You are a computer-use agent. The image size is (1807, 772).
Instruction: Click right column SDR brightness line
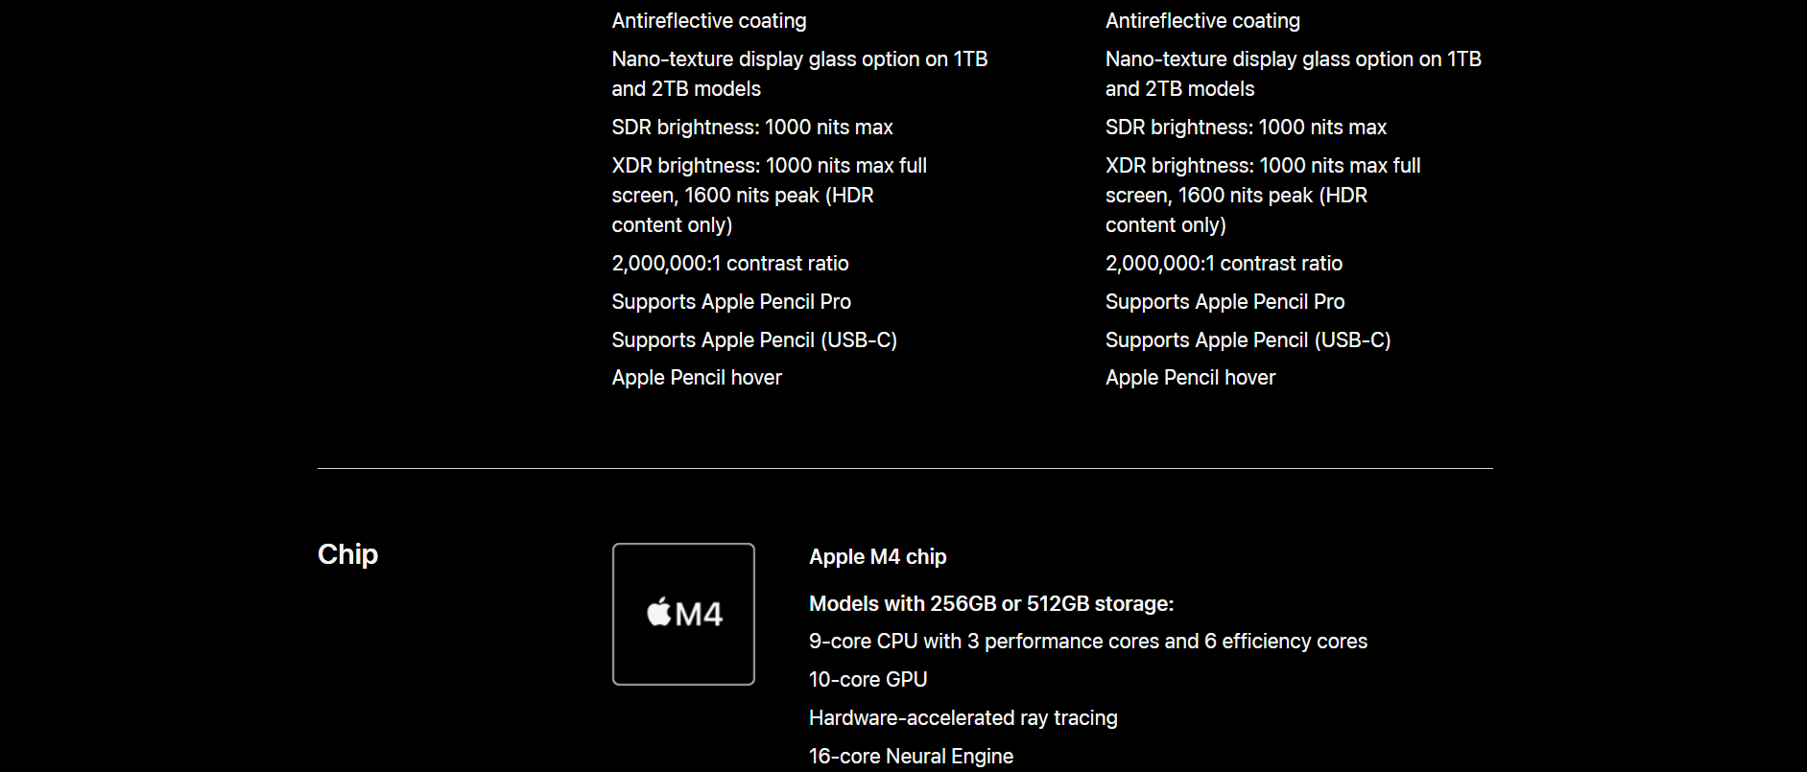1246,128
